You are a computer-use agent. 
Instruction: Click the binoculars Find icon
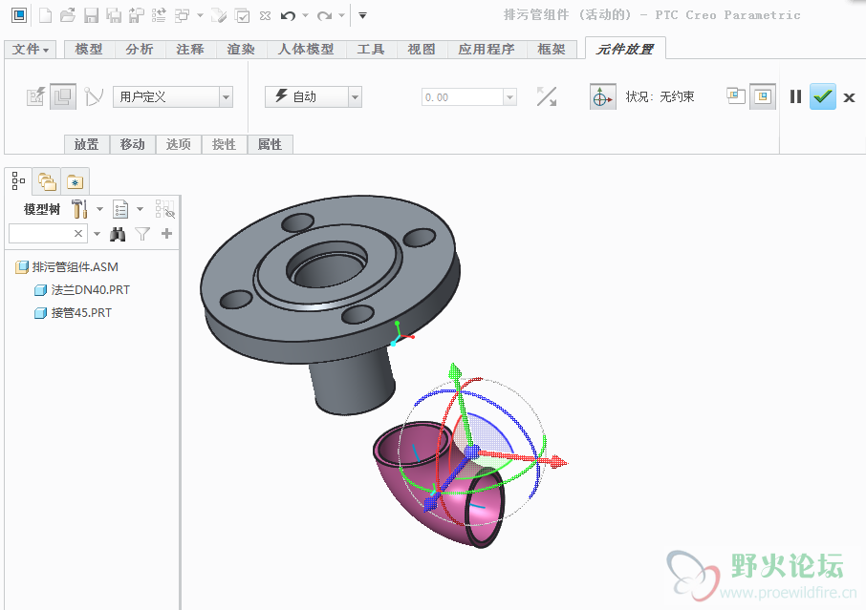[117, 234]
